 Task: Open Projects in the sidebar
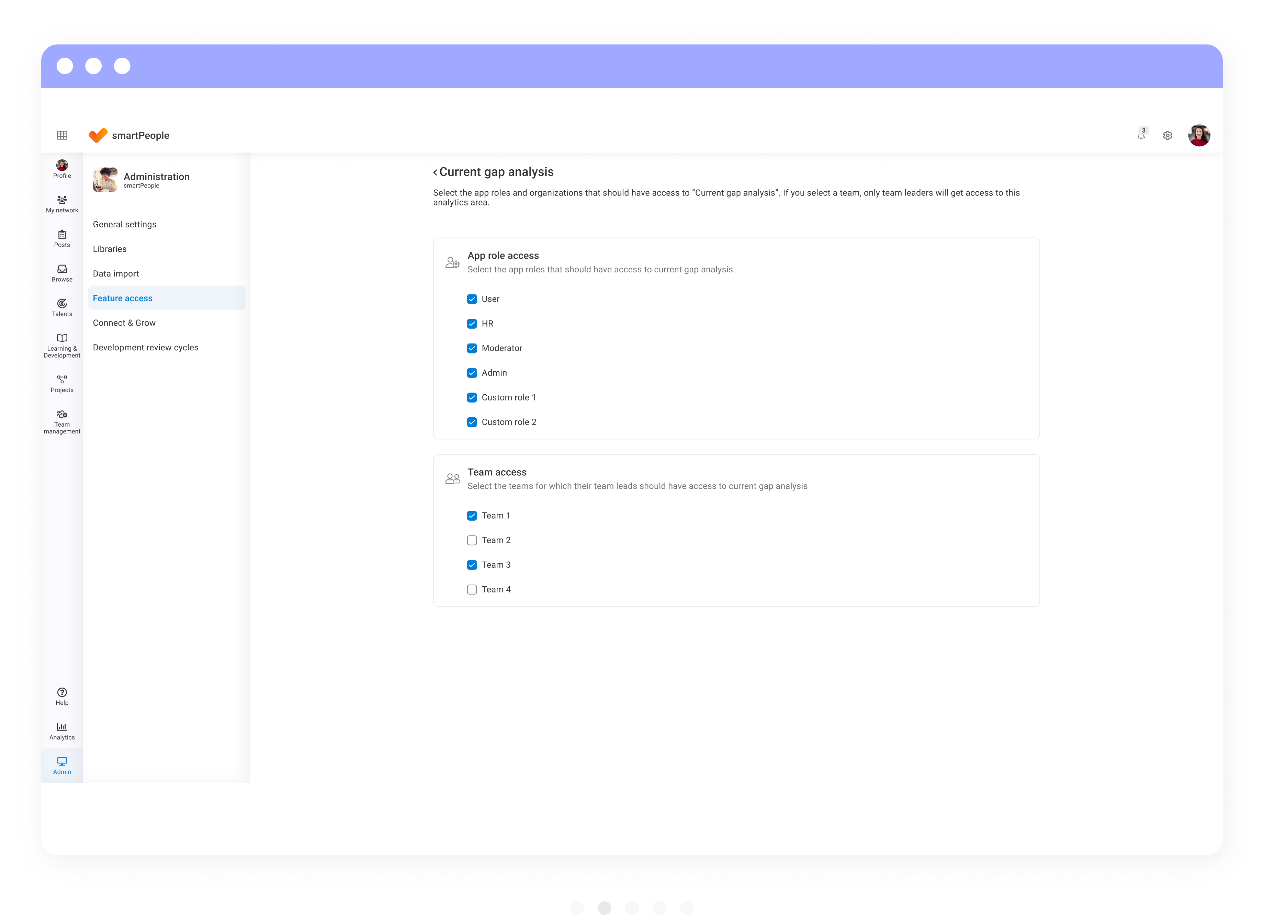pyautogui.click(x=62, y=384)
